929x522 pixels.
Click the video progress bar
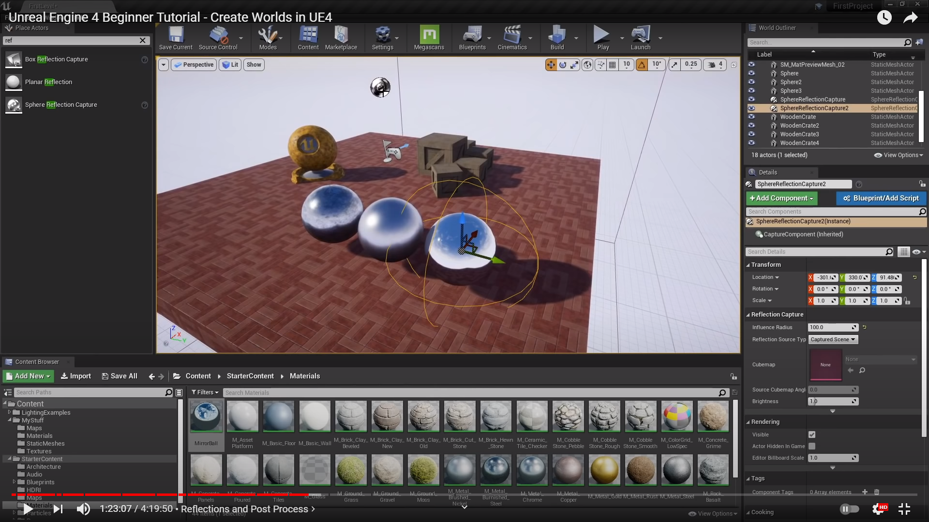[464, 494]
